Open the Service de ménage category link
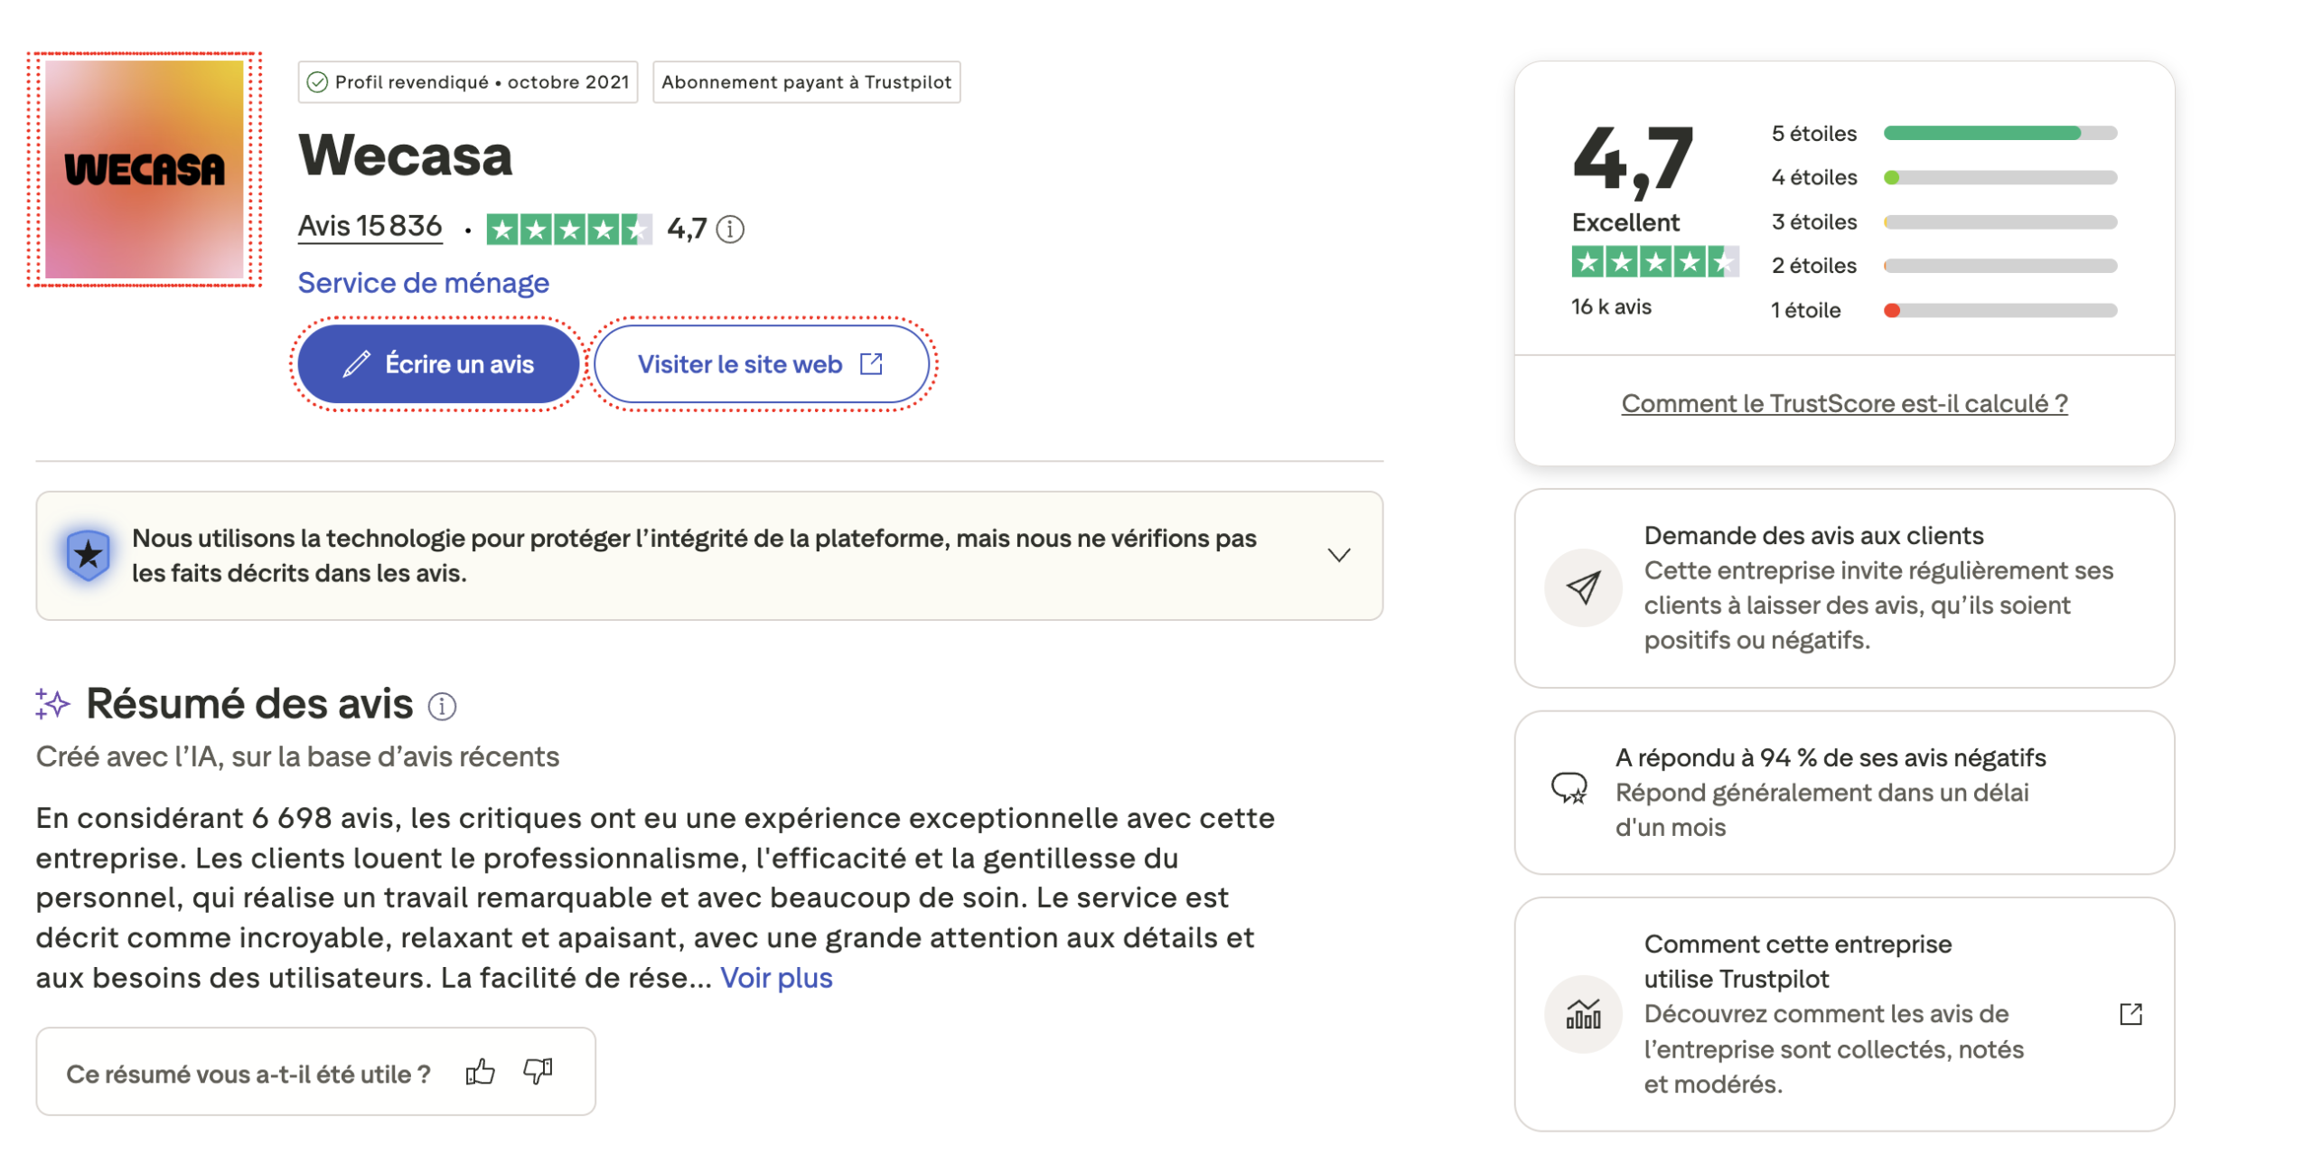The image size is (2313, 1174). (422, 283)
